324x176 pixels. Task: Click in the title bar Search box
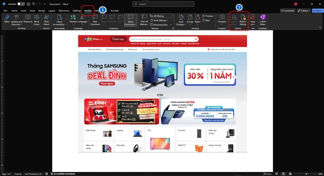163,4
